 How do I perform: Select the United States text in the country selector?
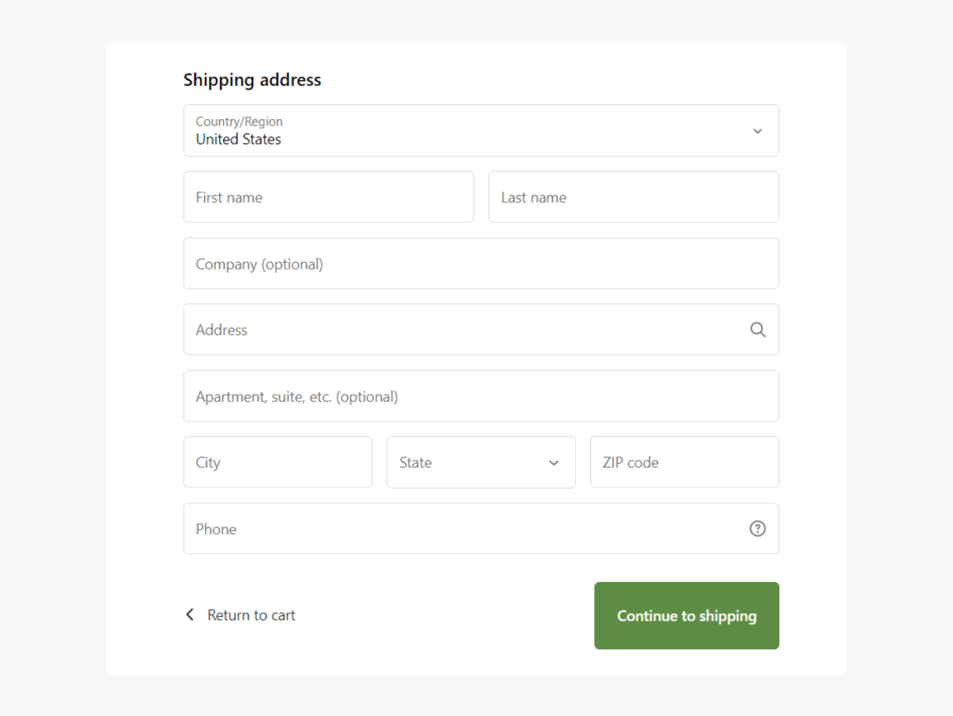pos(238,139)
